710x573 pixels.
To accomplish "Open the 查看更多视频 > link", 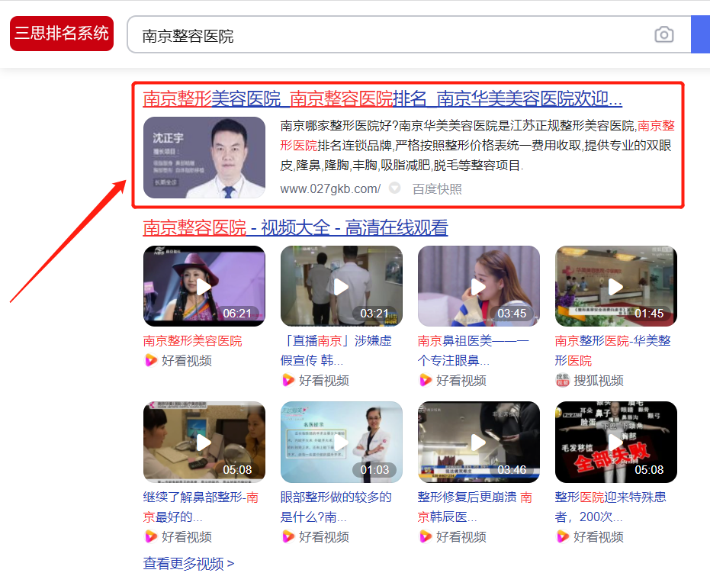I will (x=188, y=564).
